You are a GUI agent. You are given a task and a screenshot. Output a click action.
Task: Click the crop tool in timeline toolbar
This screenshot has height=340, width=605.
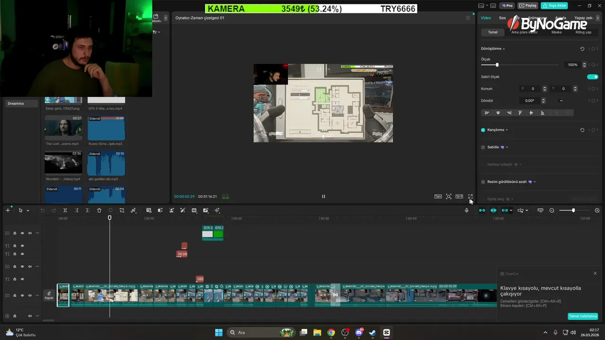pyautogui.click(x=122, y=210)
